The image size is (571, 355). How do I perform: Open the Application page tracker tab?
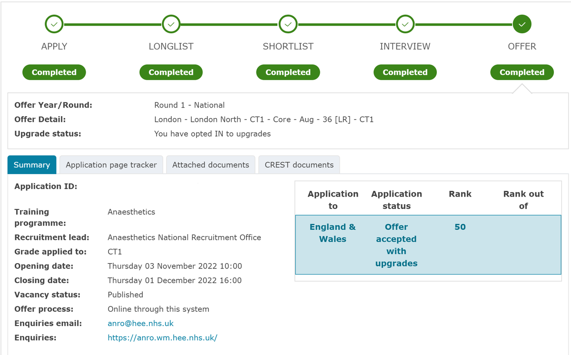[x=111, y=165]
